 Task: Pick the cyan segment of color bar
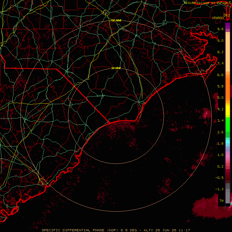(228, 142)
